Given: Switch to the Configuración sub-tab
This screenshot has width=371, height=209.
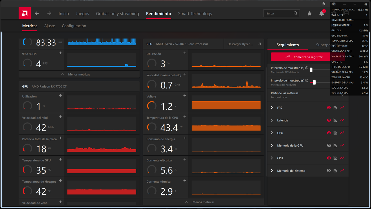Looking at the screenshot, I should click(74, 26).
